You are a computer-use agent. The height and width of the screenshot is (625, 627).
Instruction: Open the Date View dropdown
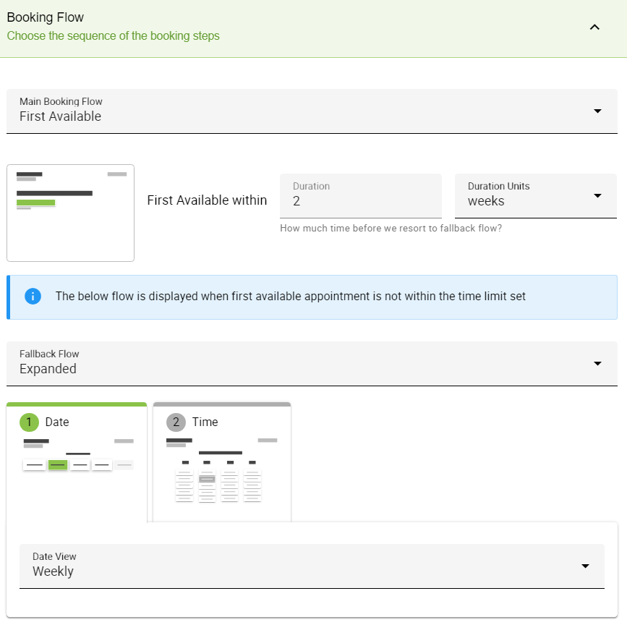point(312,566)
